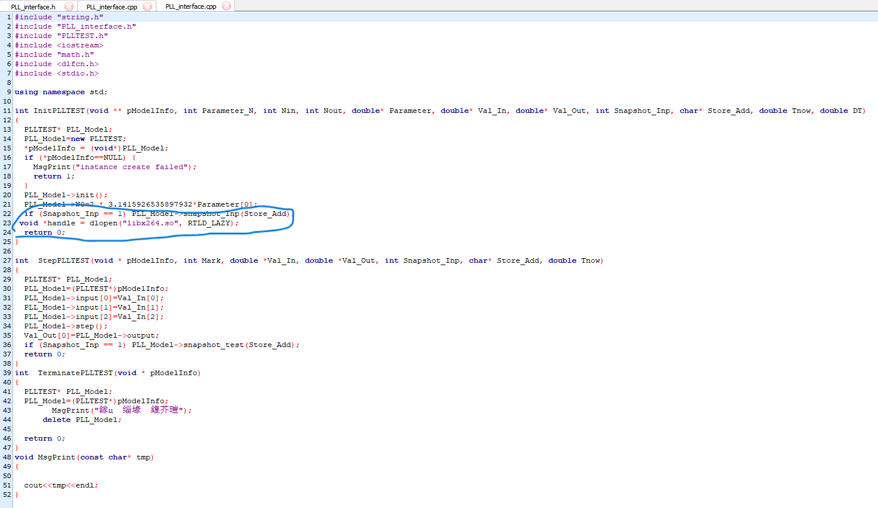Switch to the middle PLL_interface.cpp tab
This screenshot has width=878, height=508.
pyautogui.click(x=111, y=7)
